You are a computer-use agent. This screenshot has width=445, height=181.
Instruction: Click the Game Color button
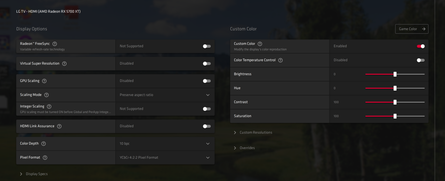tap(412, 29)
